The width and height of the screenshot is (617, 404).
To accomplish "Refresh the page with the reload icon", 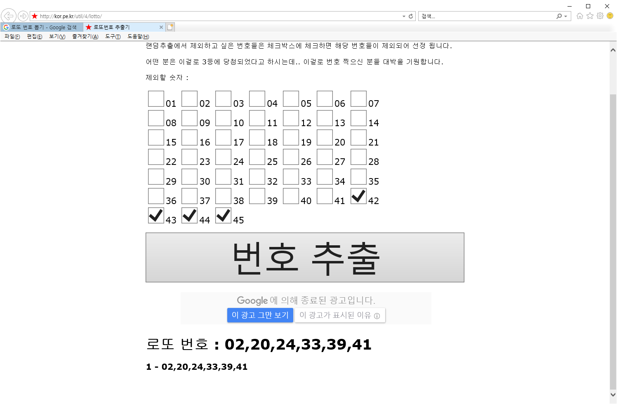I will [411, 16].
